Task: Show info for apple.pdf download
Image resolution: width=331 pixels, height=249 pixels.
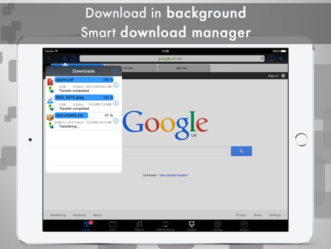Action: pyautogui.click(x=116, y=85)
